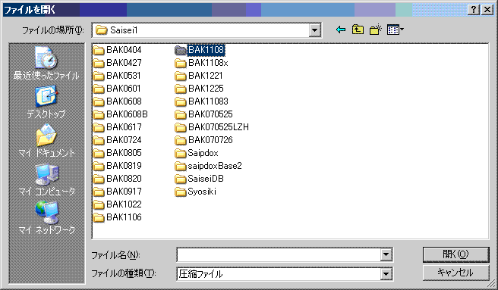Create a new folder

376,30
